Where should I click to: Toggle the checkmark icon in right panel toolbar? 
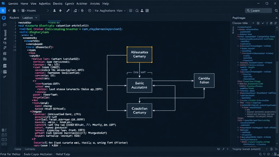pyautogui.click(x=263, y=23)
